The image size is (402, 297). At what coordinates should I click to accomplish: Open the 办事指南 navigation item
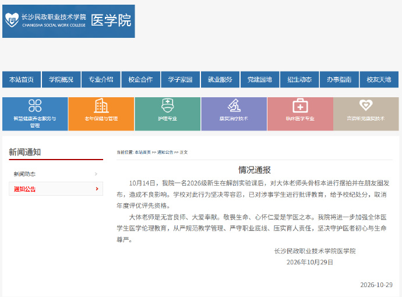pyautogui.click(x=340, y=79)
